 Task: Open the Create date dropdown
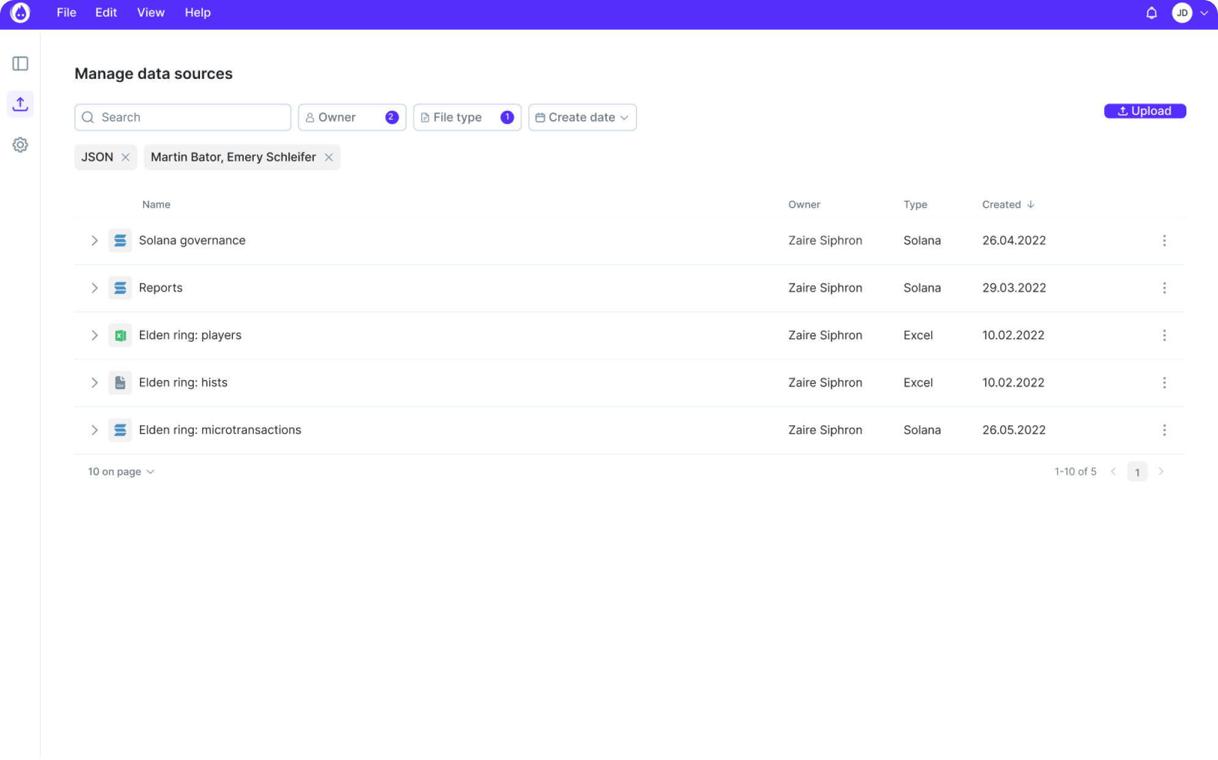581,117
